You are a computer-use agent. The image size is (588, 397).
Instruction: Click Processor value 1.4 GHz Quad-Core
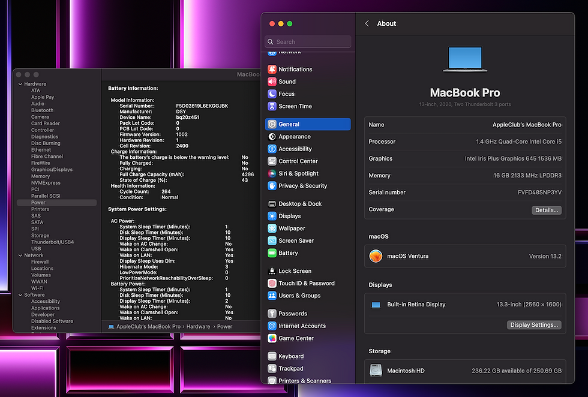(518, 142)
